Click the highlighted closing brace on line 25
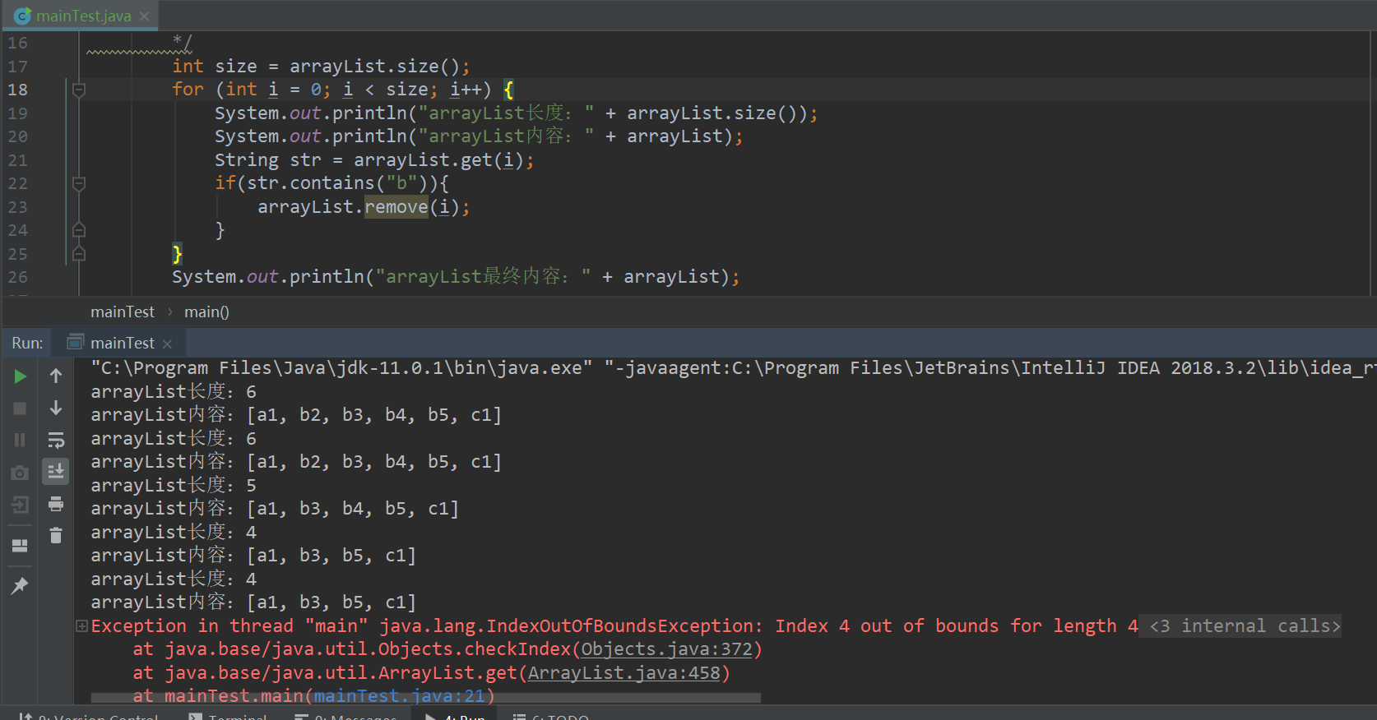This screenshot has width=1377, height=720. [x=177, y=254]
